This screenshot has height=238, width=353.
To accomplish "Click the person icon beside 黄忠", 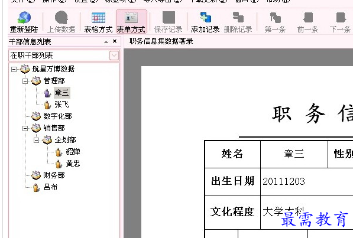I will (59, 164).
